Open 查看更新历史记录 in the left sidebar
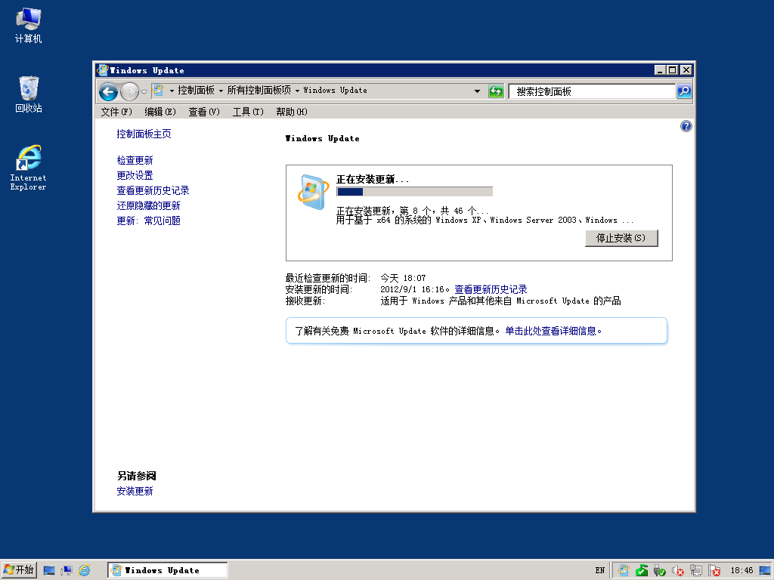The height and width of the screenshot is (580, 774). 153,190
